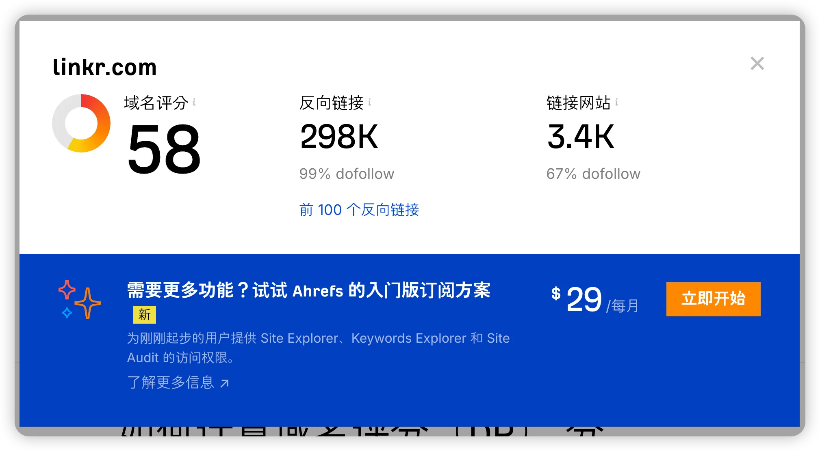The width and height of the screenshot is (820, 451).
Task: Click the yellow 新 badge
Action: 144,314
